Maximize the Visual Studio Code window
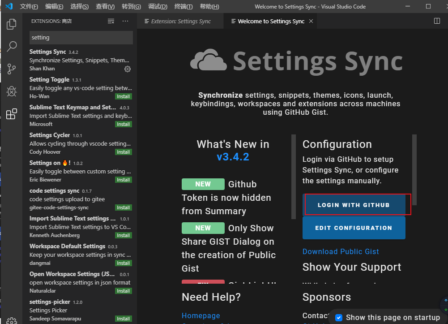Screen dimensions: 448x324 pos(428,6)
